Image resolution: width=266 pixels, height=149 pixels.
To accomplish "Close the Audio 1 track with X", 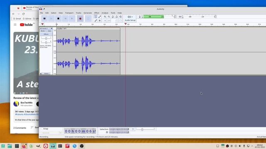I will coord(41,29).
